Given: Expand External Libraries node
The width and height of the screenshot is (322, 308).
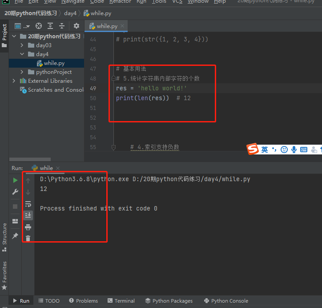Looking at the screenshot, I should click(14, 81).
